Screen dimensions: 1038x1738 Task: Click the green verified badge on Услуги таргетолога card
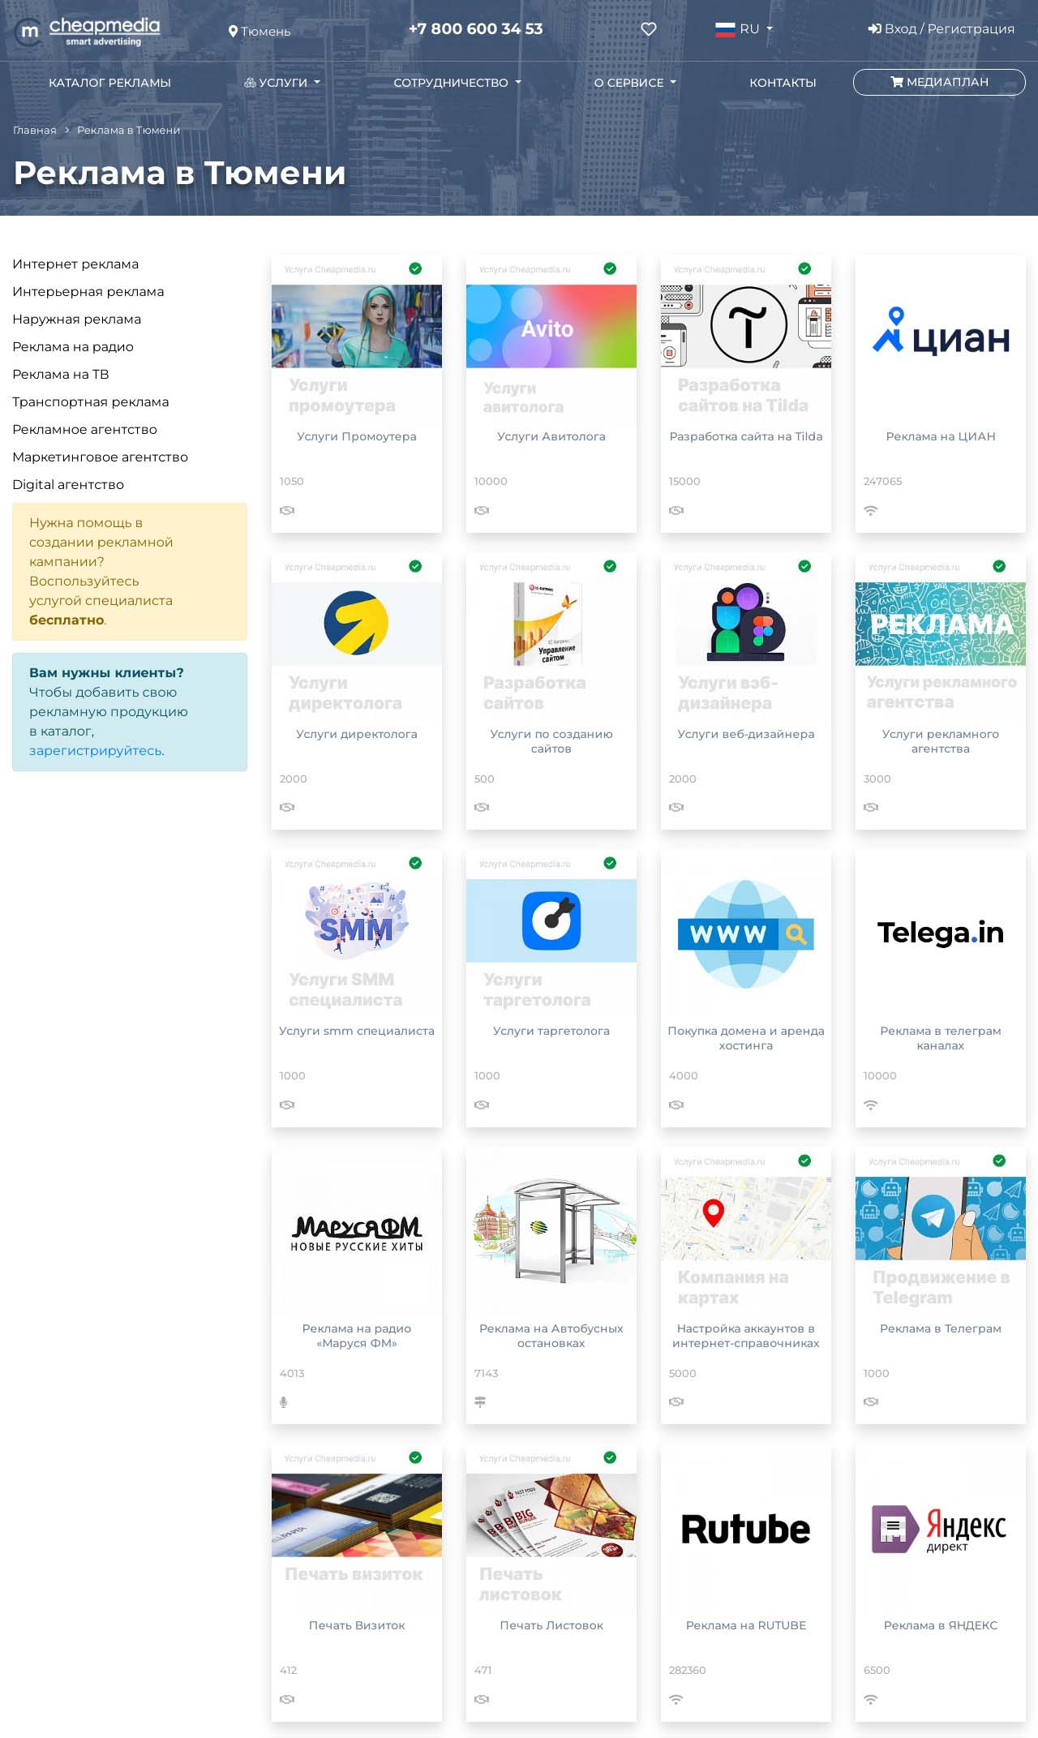click(x=610, y=863)
